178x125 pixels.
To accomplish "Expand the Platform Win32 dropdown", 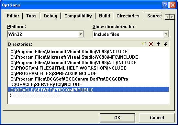I will coord(81,34).
